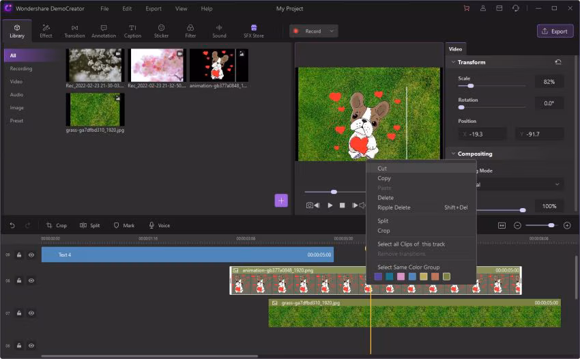This screenshot has height=359, width=580.
Task: Open the Transition panel
Action: [x=75, y=31]
